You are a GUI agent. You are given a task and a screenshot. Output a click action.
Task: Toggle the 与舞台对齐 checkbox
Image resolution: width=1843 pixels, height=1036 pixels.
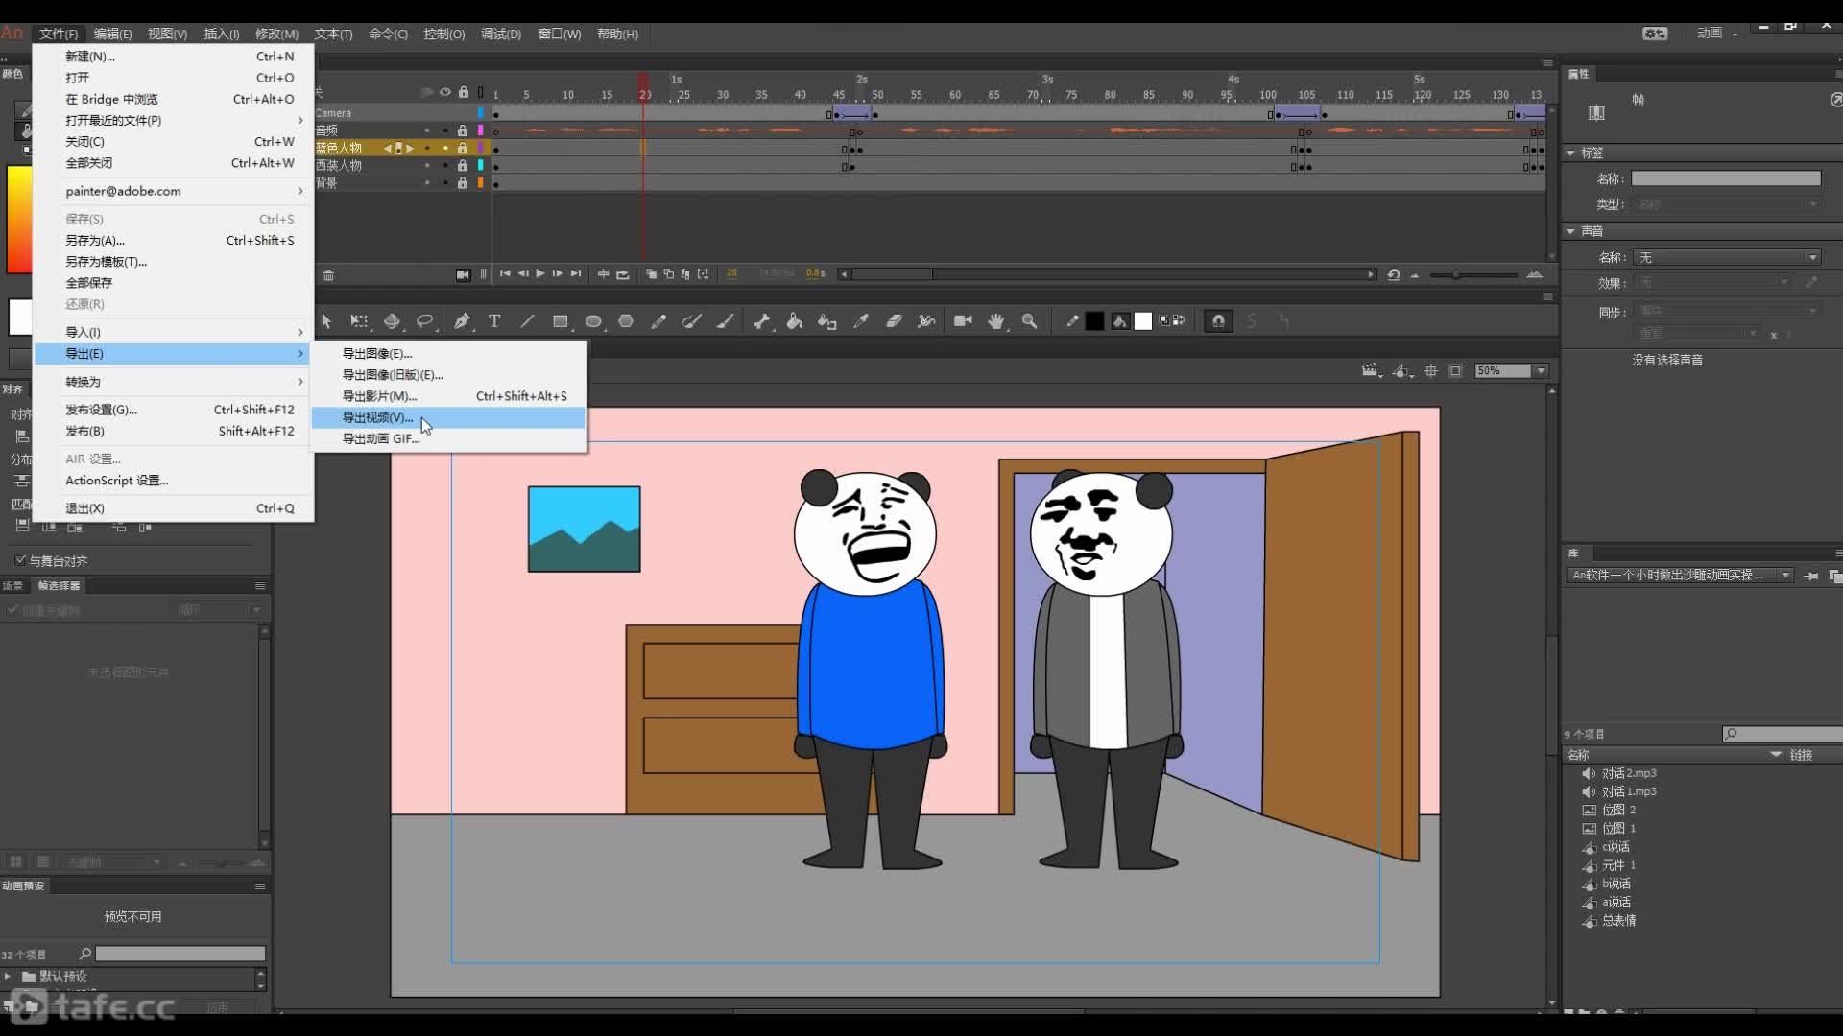coord(20,560)
